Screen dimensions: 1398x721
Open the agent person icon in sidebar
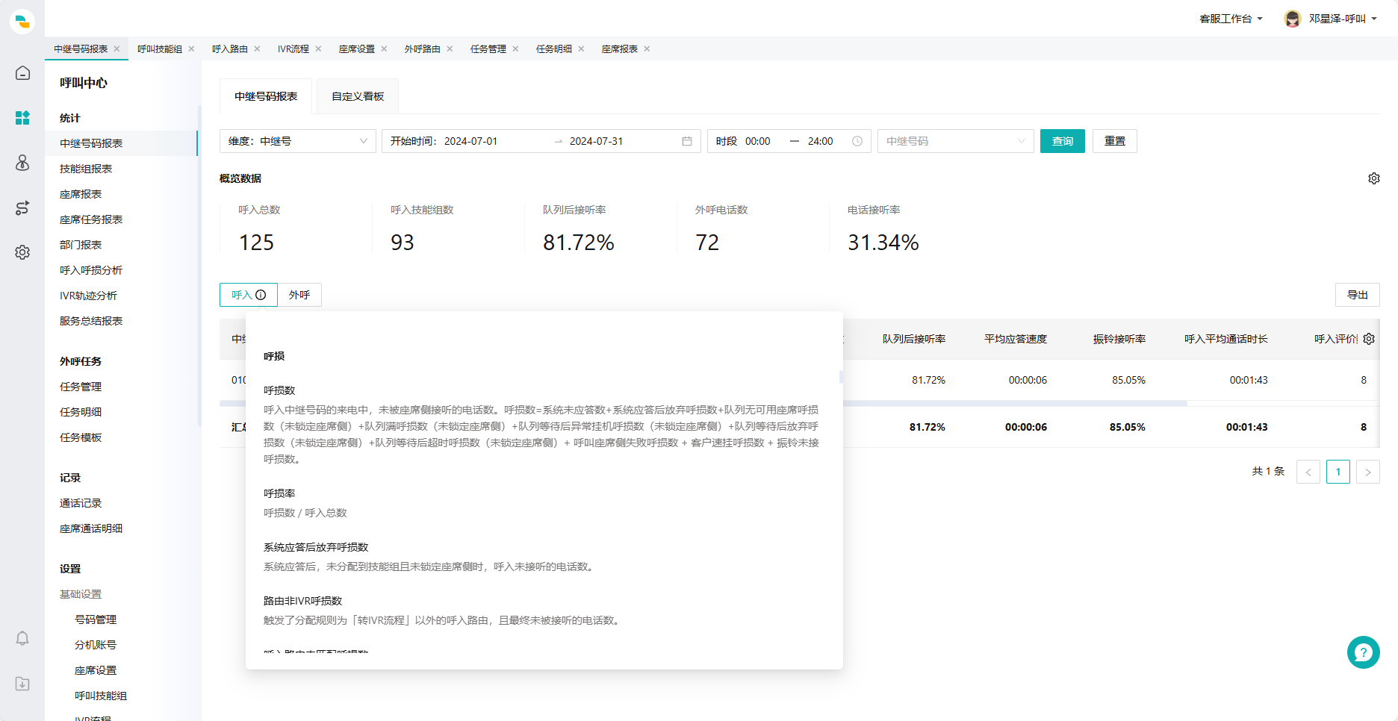(22, 163)
